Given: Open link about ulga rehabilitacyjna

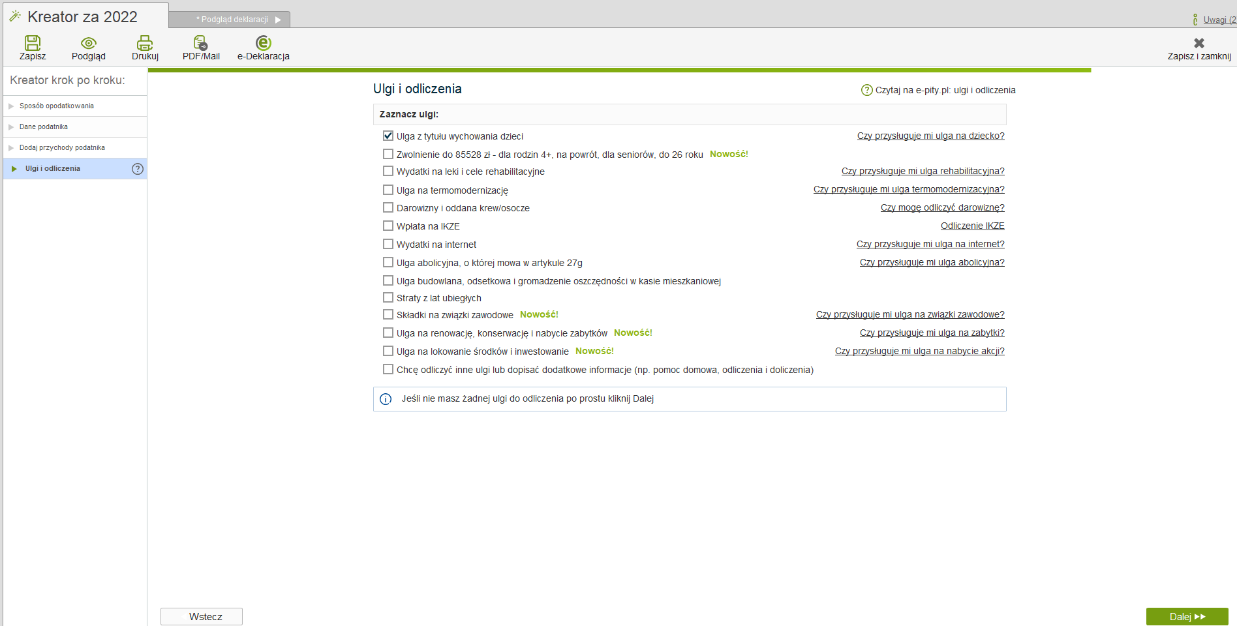Looking at the screenshot, I should pyautogui.click(x=923, y=171).
